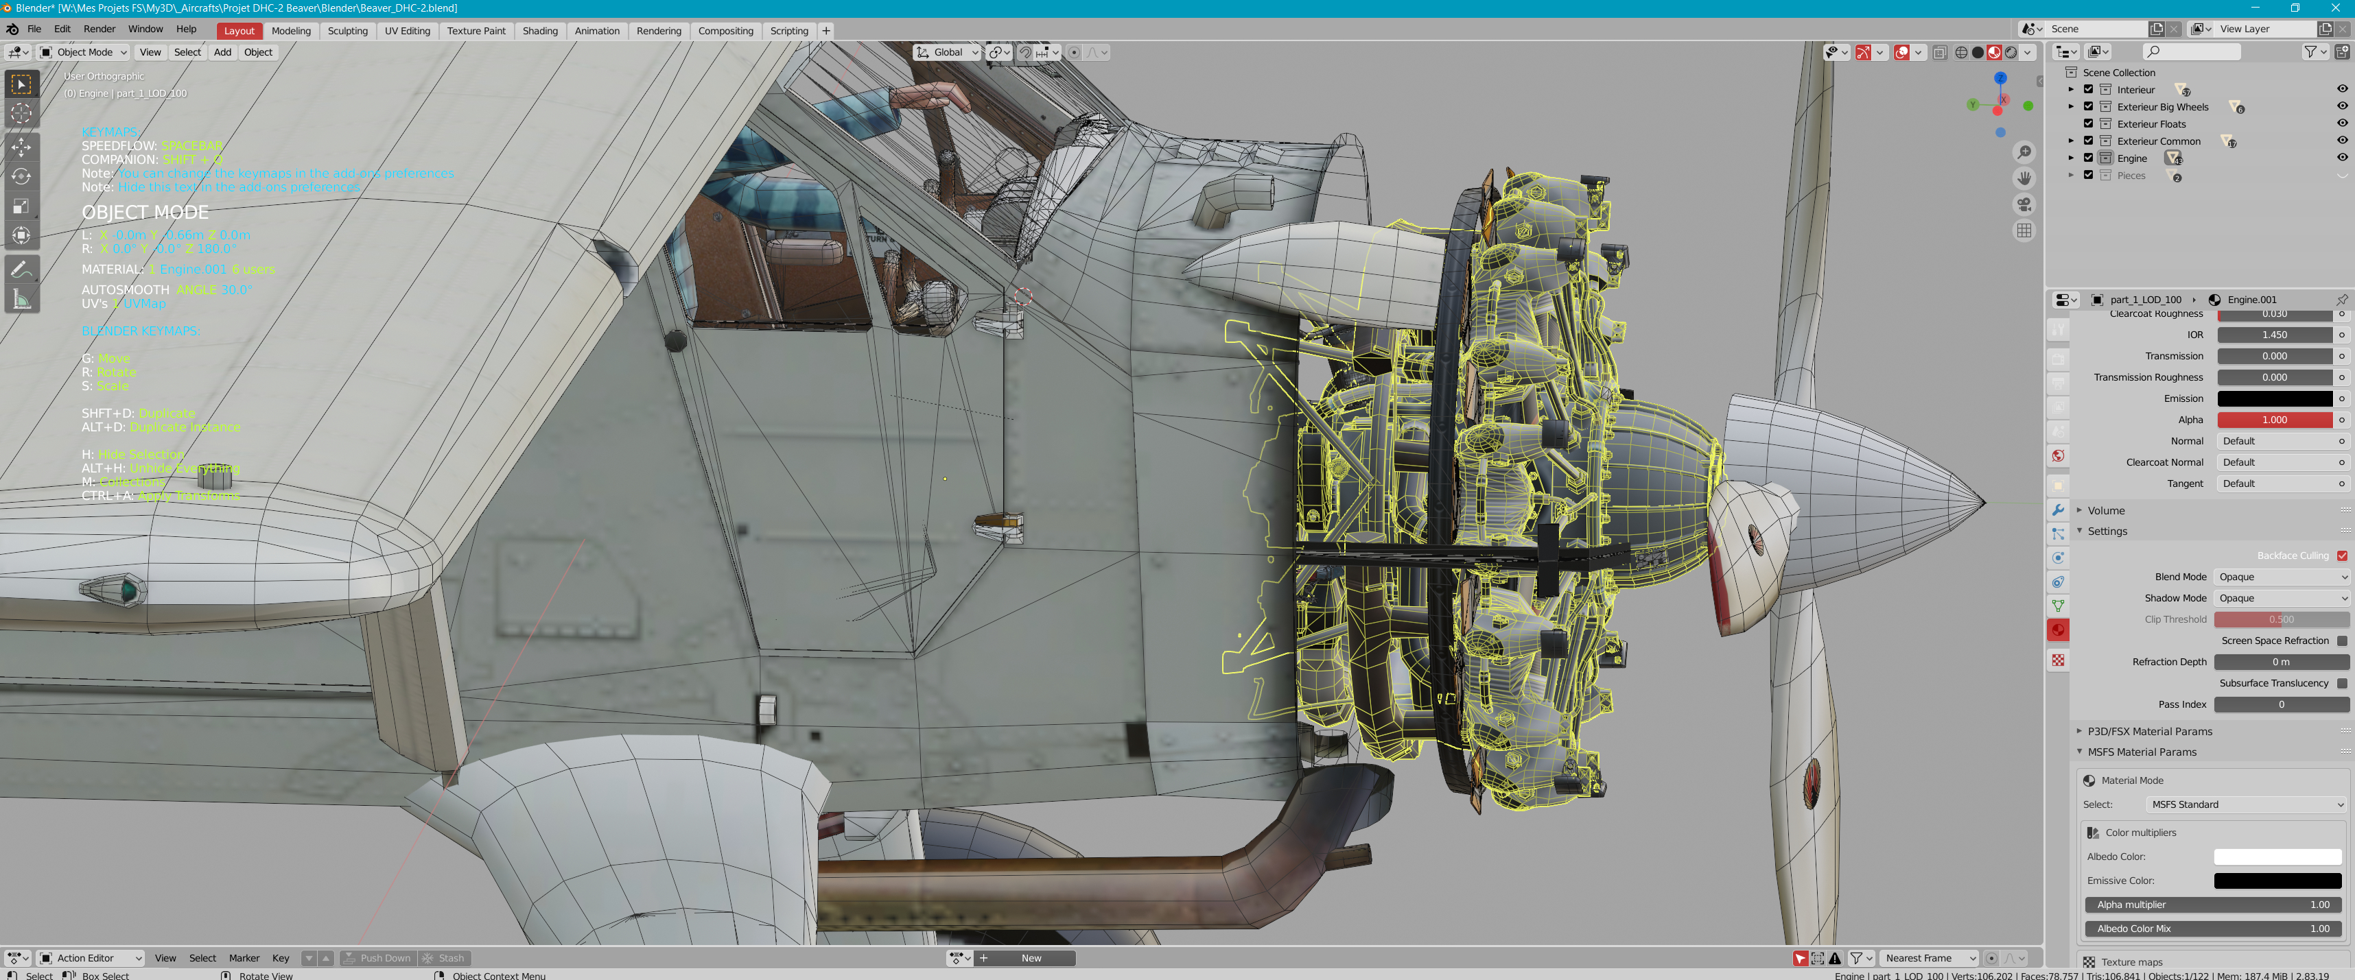Open the Render menu

click(99, 29)
